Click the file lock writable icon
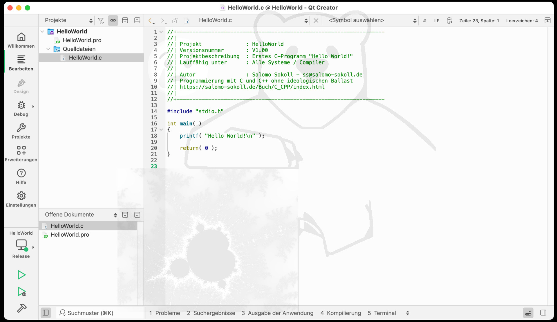This screenshot has height=322, width=557. point(175,21)
